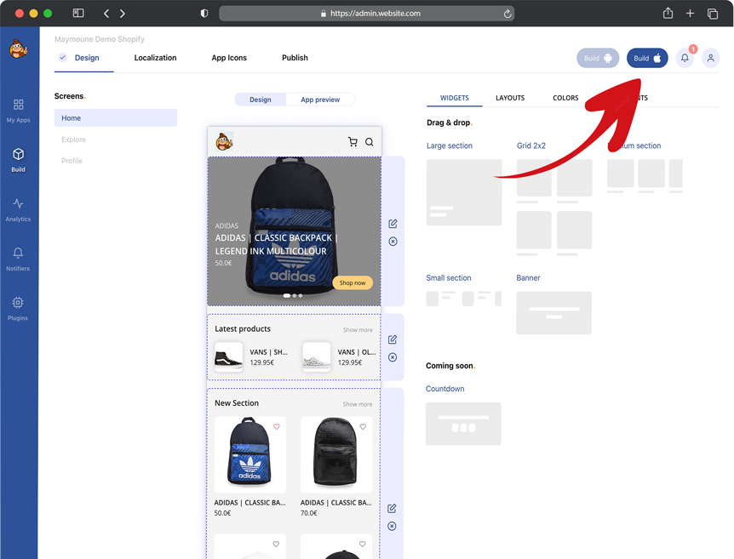Click the privacy shield icon
Screen dimensions: 734x559
(x=204, y=13)
